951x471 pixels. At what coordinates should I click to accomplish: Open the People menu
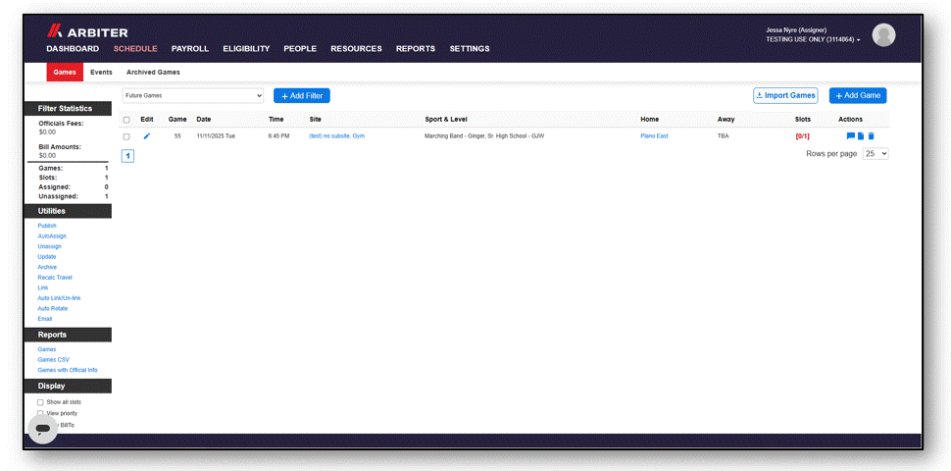tap(300, 48)
